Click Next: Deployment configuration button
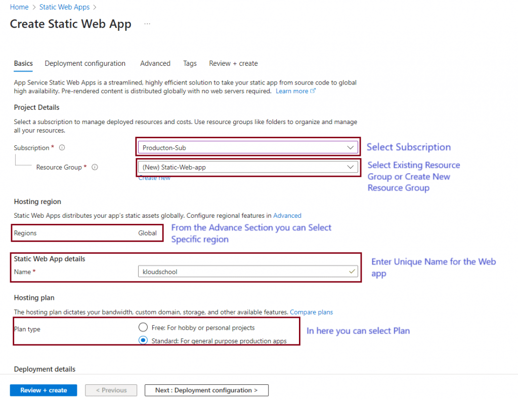Viewport: 518px width, 400px height. pos(206,390)
